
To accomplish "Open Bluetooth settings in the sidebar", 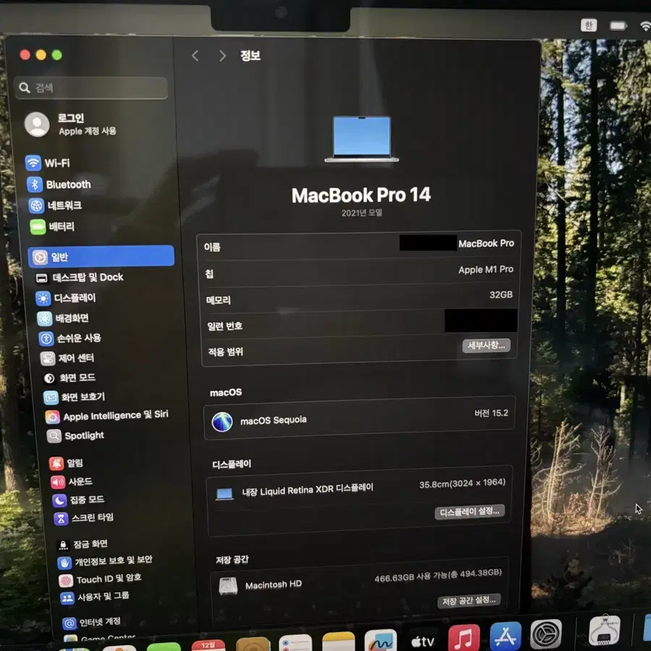I will click(x=59, y=184).
